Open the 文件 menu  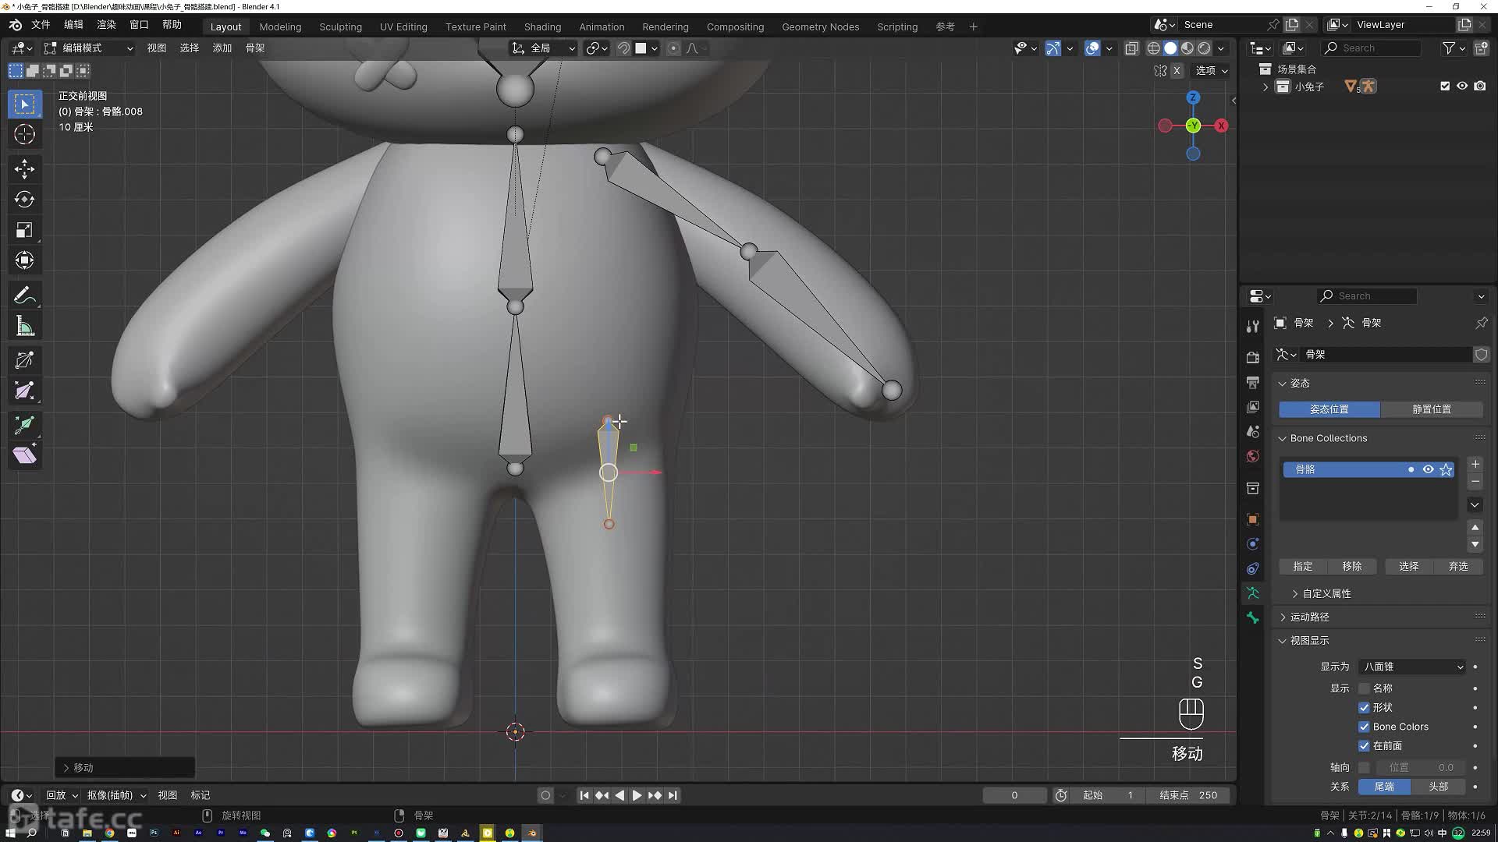41,25
